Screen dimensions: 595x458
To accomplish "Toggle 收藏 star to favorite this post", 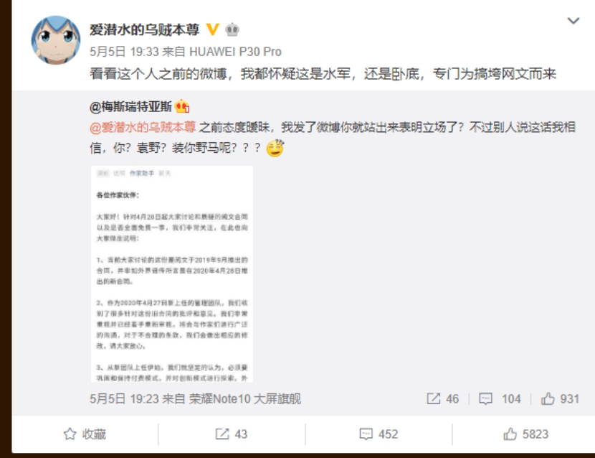I will [85, 434].
